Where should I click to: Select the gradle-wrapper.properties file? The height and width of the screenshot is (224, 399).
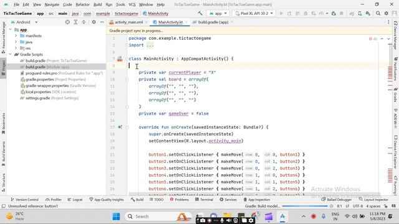58,86
